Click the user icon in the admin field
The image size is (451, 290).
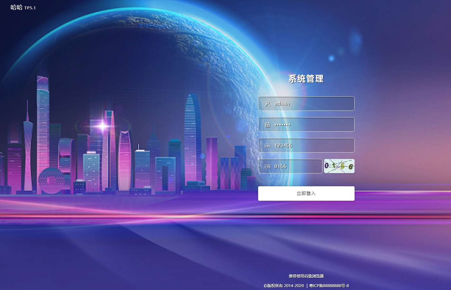tap(267, 104)
